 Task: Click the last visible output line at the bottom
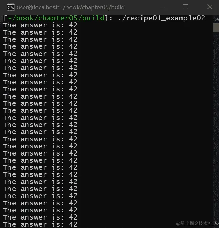tap(40, 224)
